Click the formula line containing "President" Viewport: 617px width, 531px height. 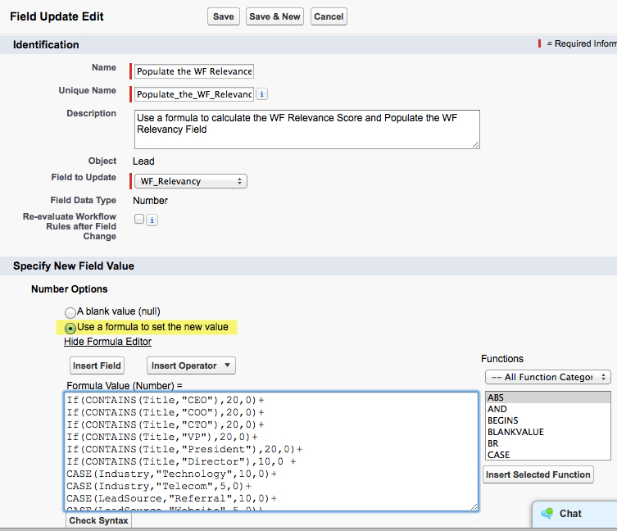tap(184, 450)
